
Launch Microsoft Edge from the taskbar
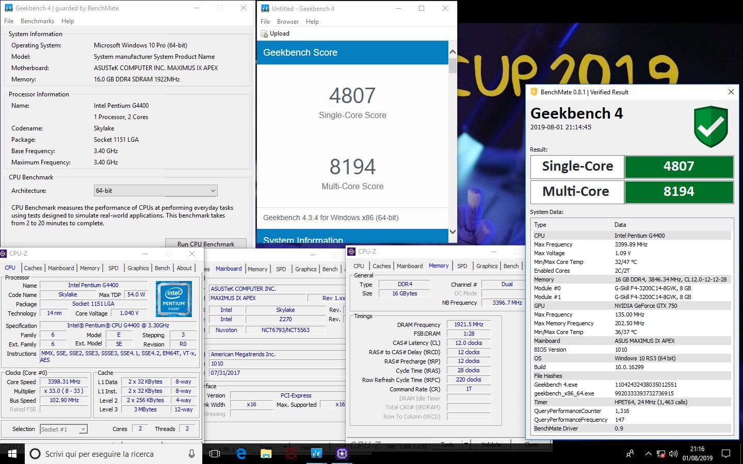click(241, 454)
